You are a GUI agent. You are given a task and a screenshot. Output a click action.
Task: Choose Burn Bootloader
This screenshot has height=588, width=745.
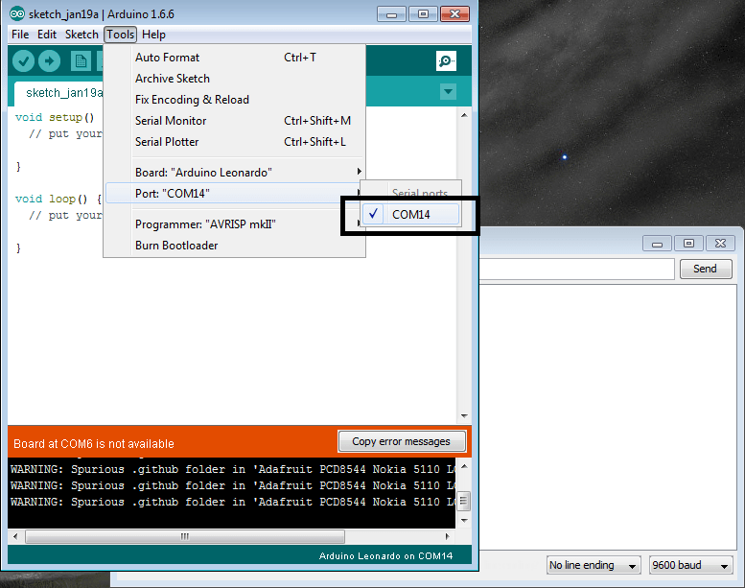pyautogui.click(x=234, y=246)
